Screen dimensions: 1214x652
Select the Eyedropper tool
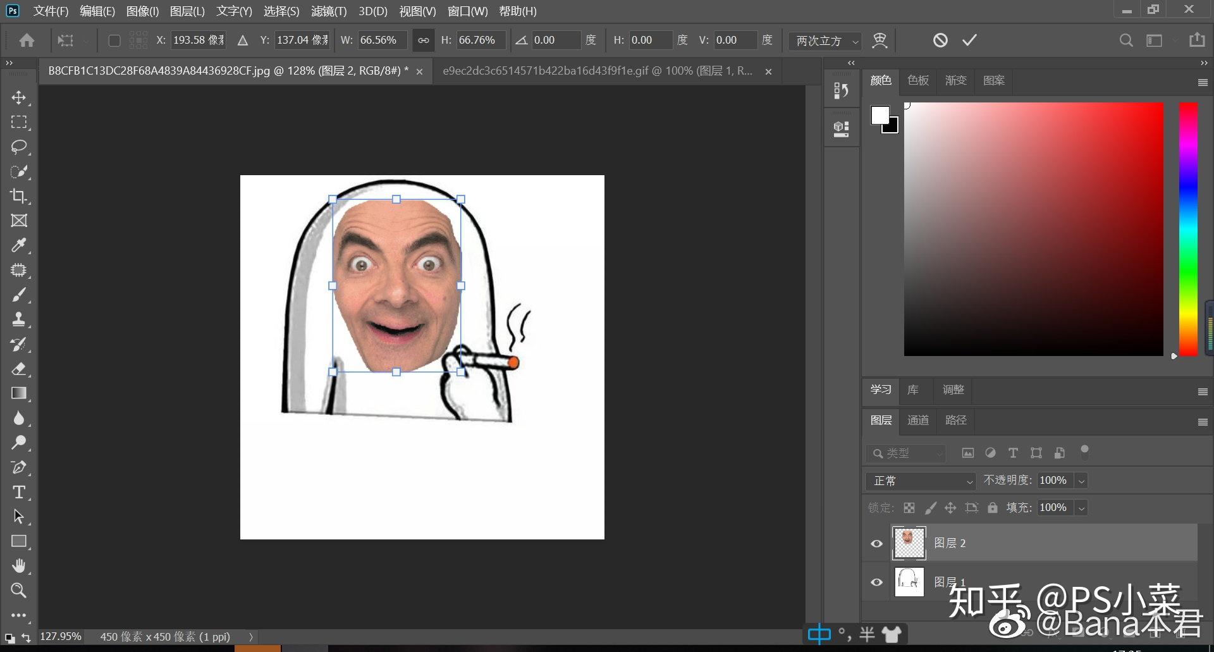pos(19,245)
